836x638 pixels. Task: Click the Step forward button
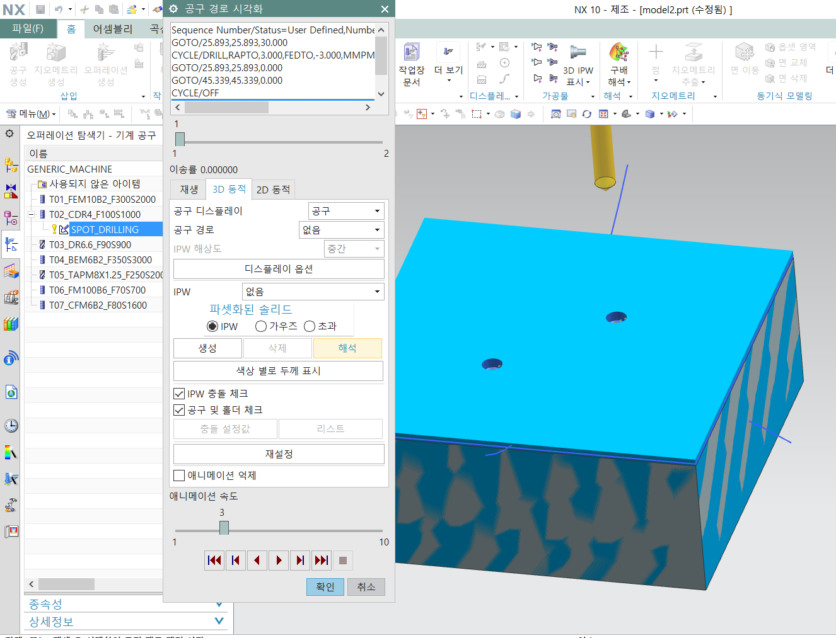(x=300, y=561)
